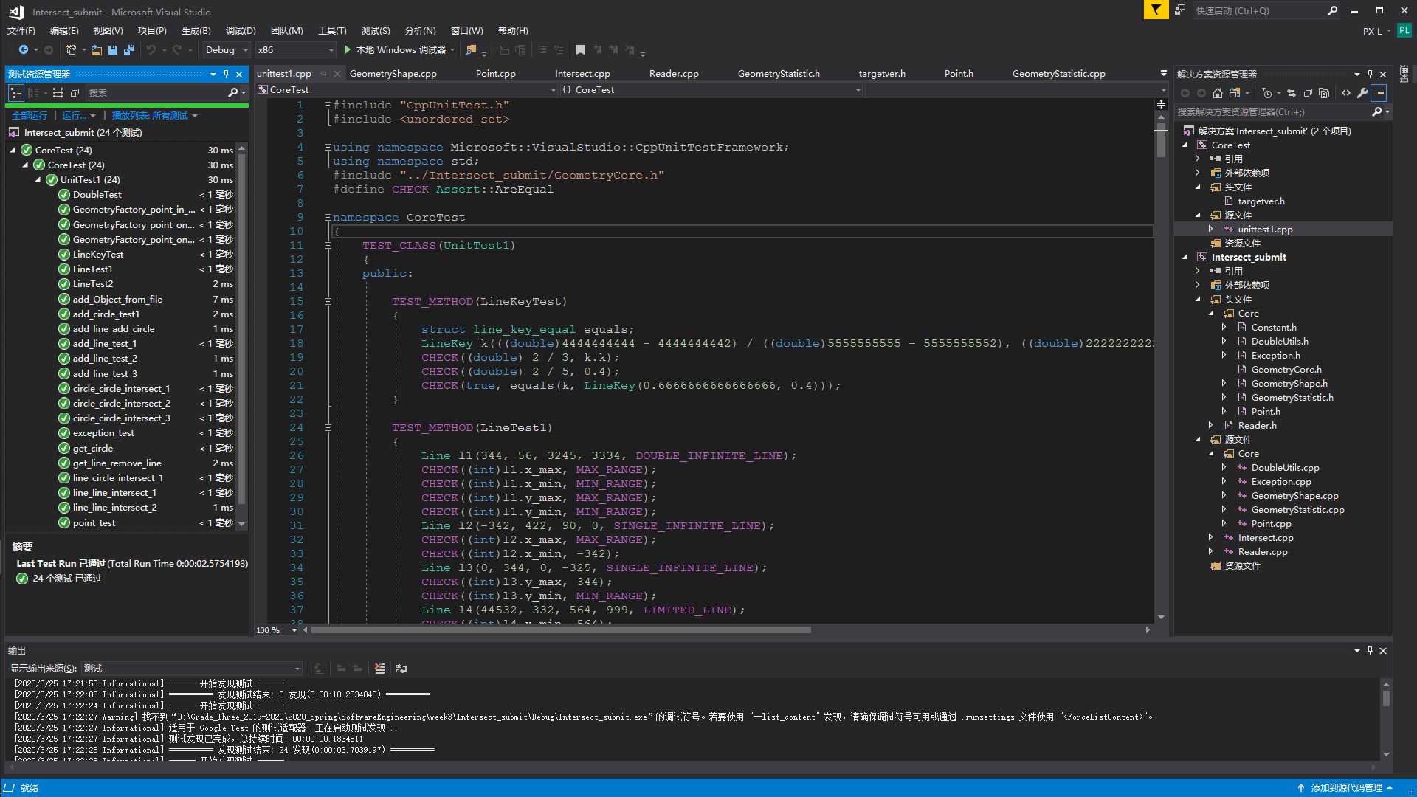1417x797 pixels.
Task: Pin the unittest1.cpp tab
Action: (x=325, y=74)
